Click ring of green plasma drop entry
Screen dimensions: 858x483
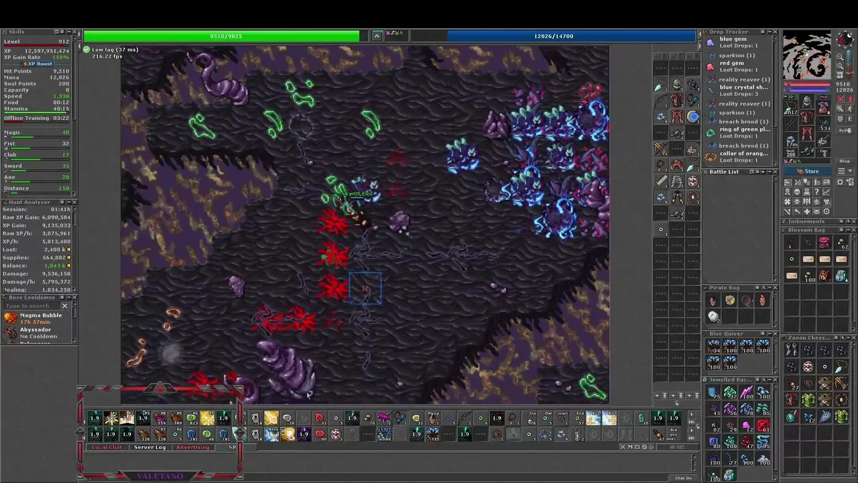point(738,132)
